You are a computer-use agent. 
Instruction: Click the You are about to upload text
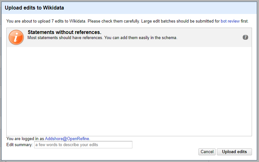pyautogui.click(x=46, y=21)
